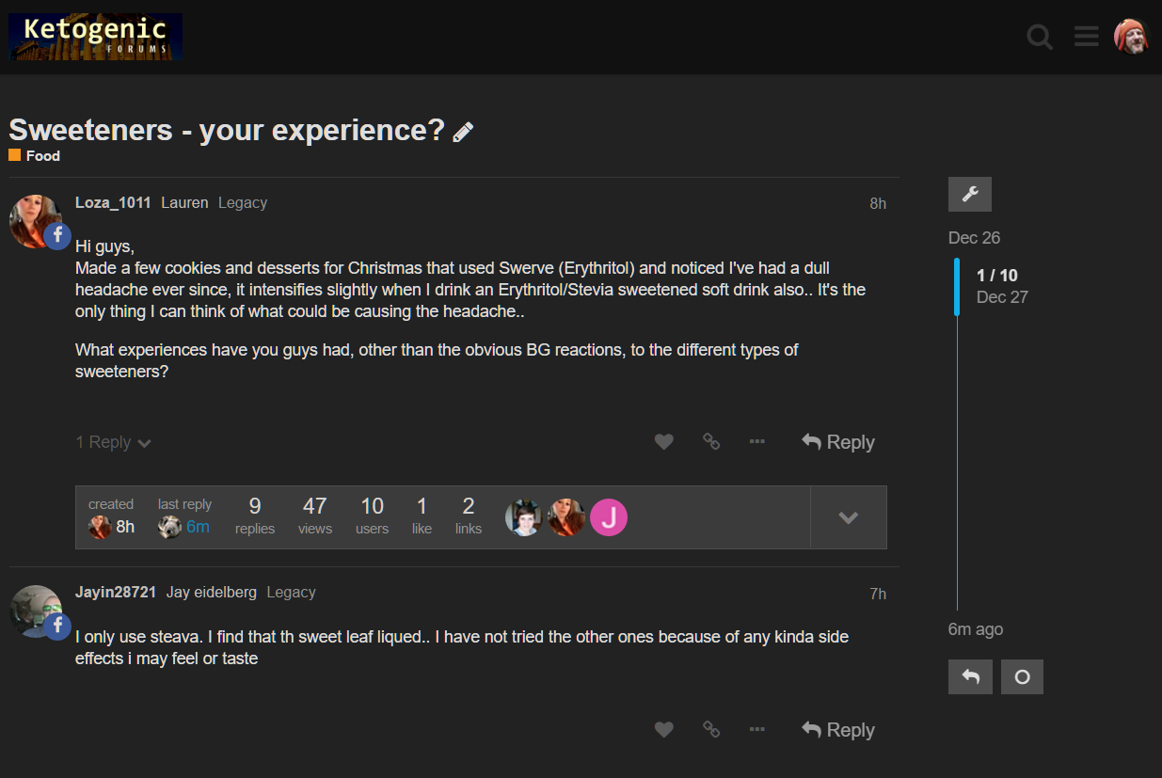
Task: Open the 8h post timestamp
Action: point(878,204)
